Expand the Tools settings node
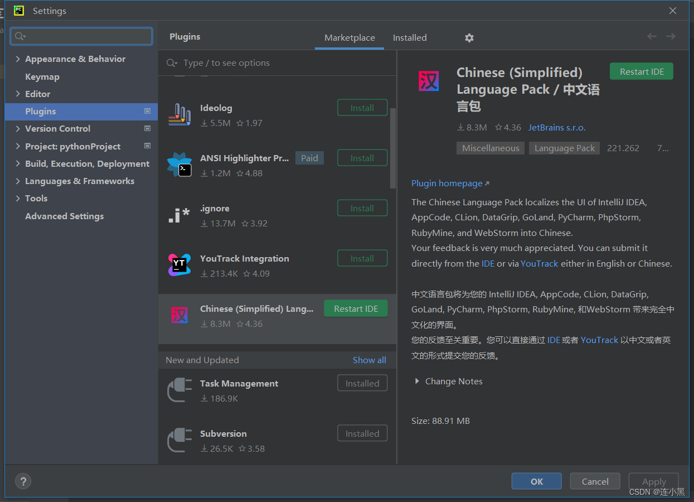 18,198
